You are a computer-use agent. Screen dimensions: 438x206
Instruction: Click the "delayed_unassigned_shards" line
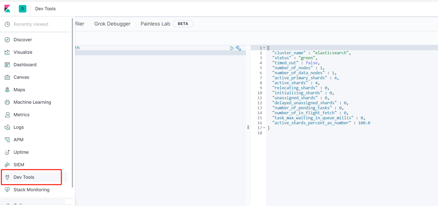tap(310, 103)
